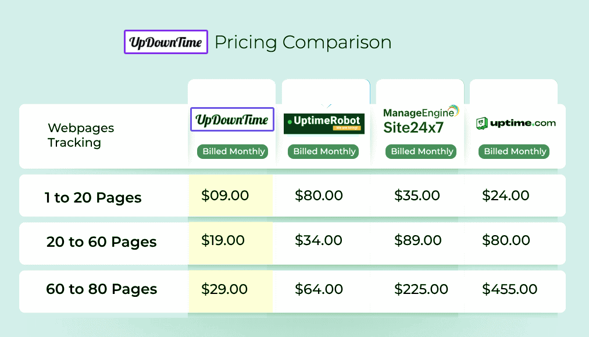The width and height of the screenshot is (589, 337).
Task: Open the uptime.com logo
Action: coord(516,123)
